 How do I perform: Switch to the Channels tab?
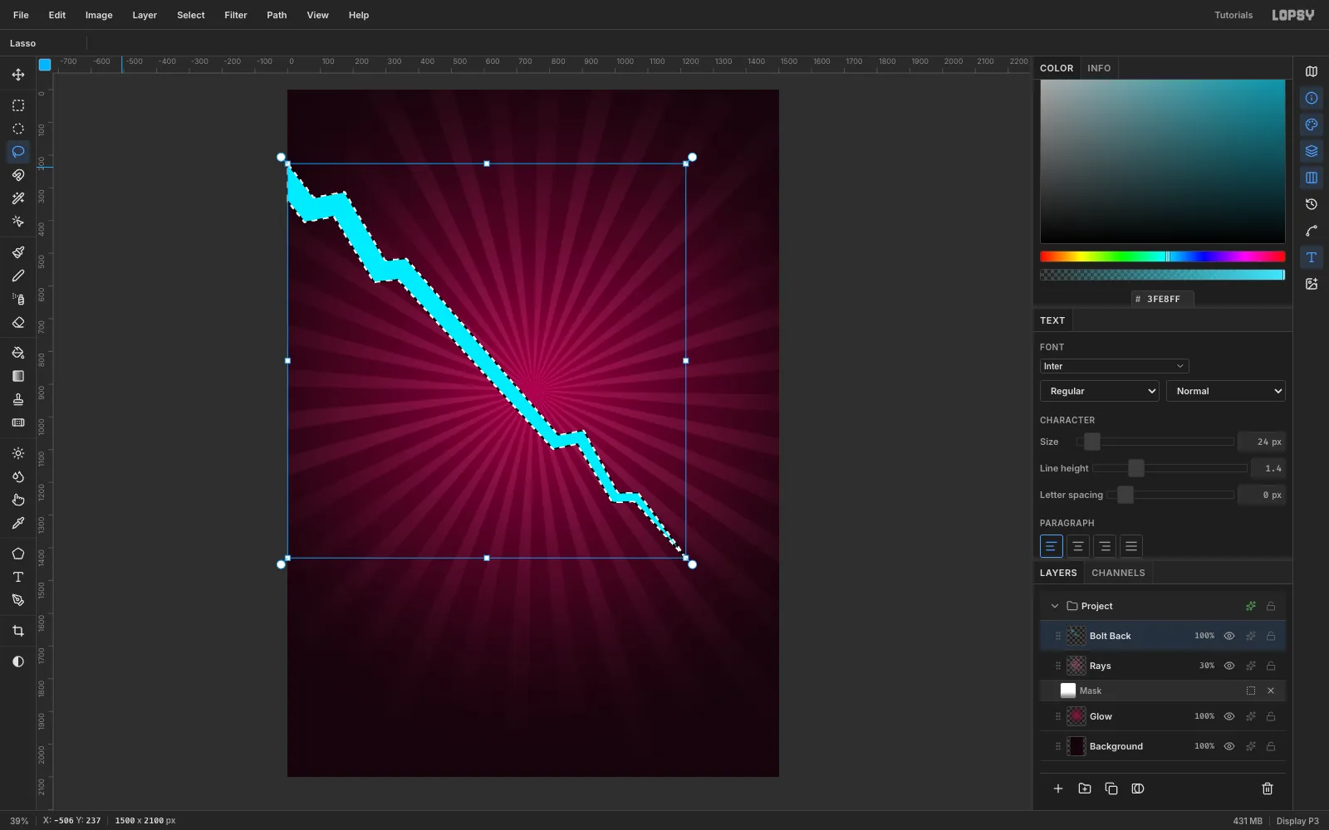[1118, 573]
